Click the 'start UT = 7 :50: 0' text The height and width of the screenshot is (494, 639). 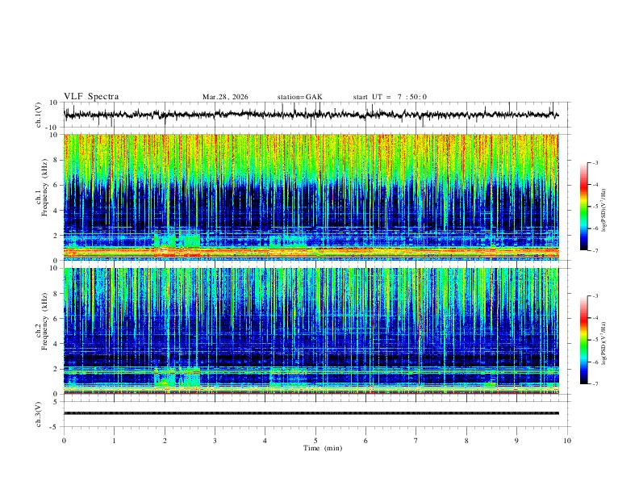pos(390,97)
